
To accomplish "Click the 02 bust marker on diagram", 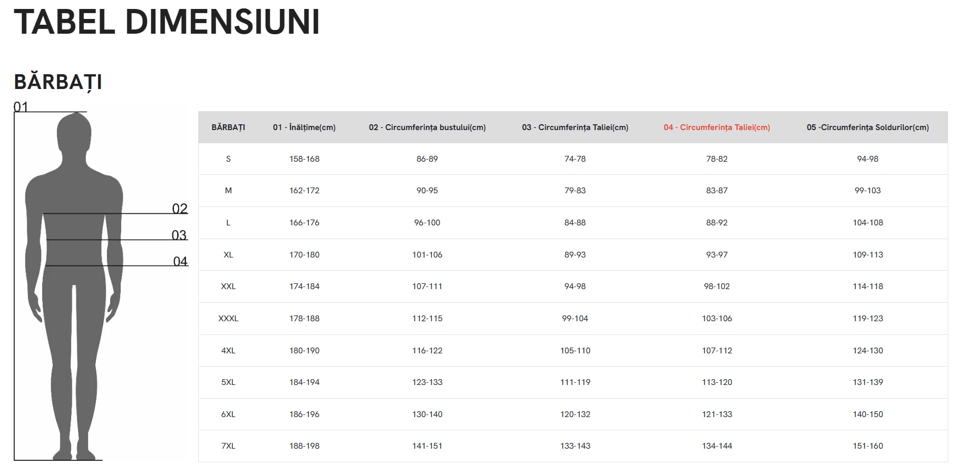I will [180, 209].
